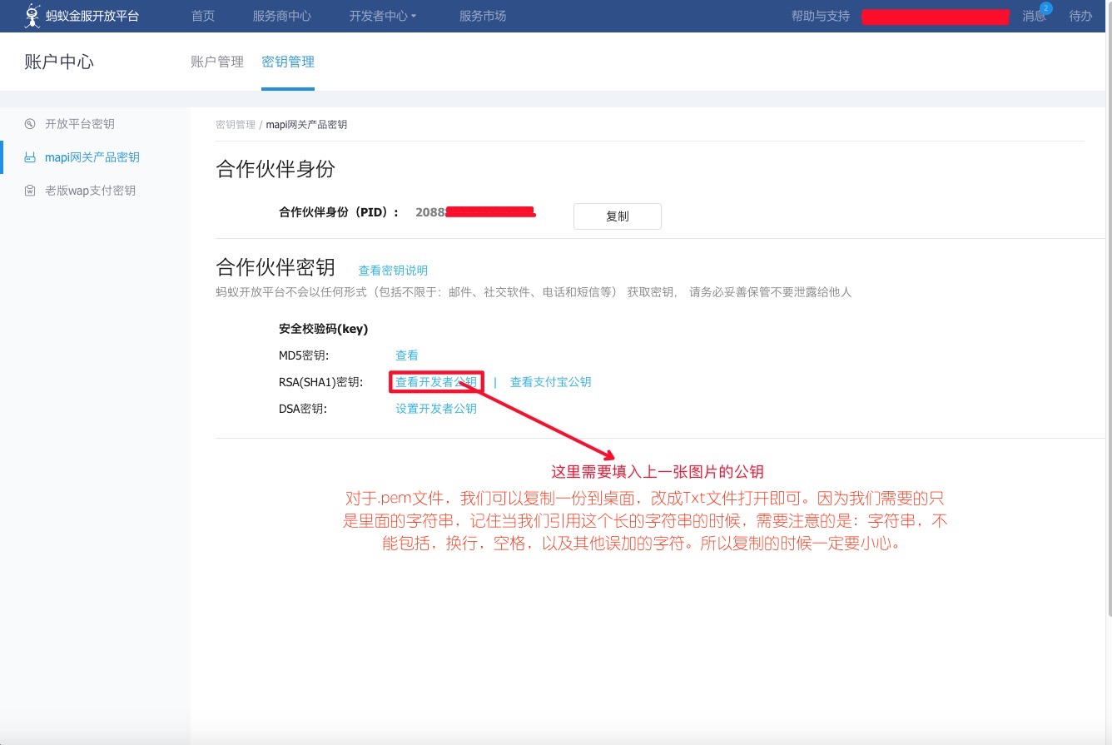Select 开放平台密钥 in the sidebar
Image resolution: width=1112 pixels, height=745 pixels.
[80, 124]
